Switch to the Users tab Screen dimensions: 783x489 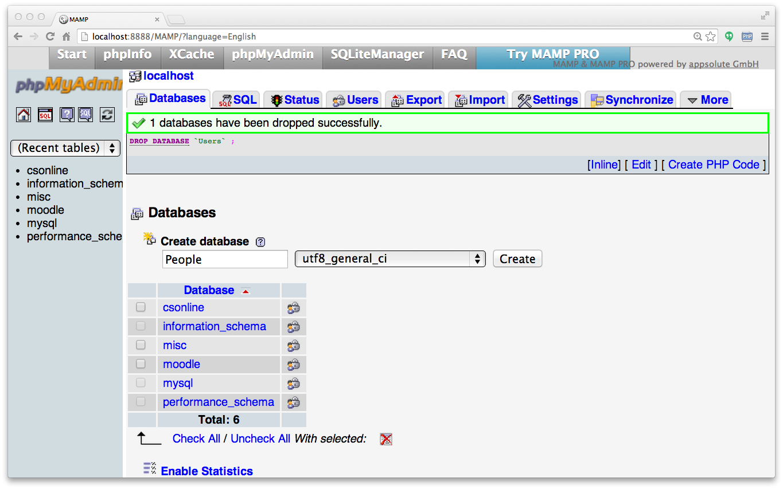click(x=355, y=100)
